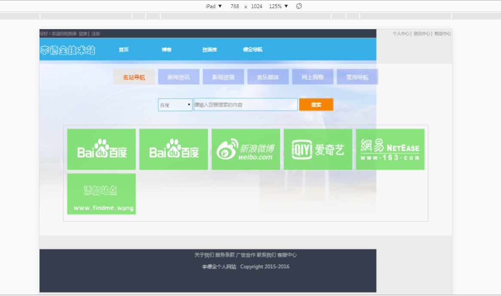Open the second Baidu site tile

[x=174, y=149]
